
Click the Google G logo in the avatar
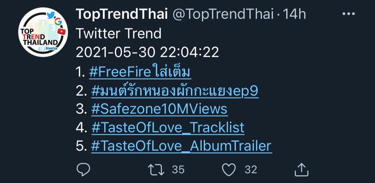(x=58, y=22)
